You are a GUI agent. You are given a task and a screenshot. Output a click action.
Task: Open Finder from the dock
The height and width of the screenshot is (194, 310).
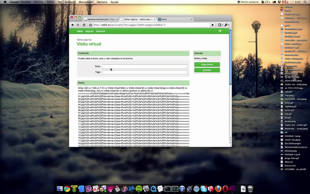click(x=60, y=189)
